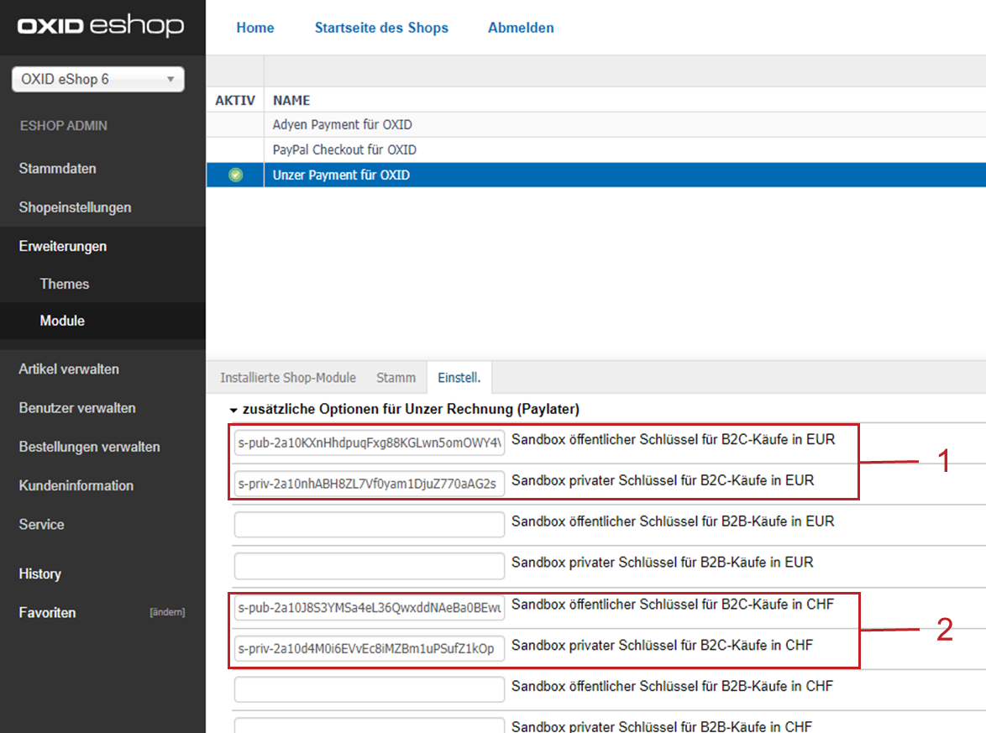Click the ESHOP ADMIN sidebar heading
Viewport: 986px width, 733px height.
tap(64, 126)
